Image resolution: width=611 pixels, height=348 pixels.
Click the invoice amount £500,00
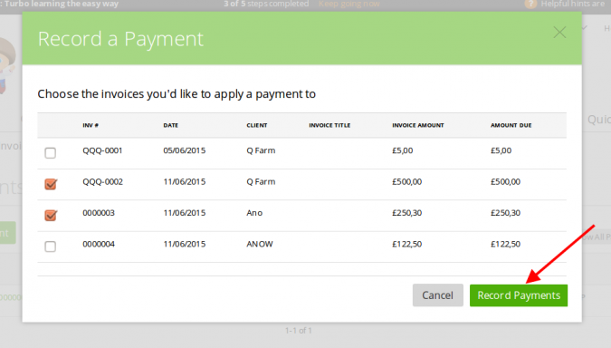(406, 182)
